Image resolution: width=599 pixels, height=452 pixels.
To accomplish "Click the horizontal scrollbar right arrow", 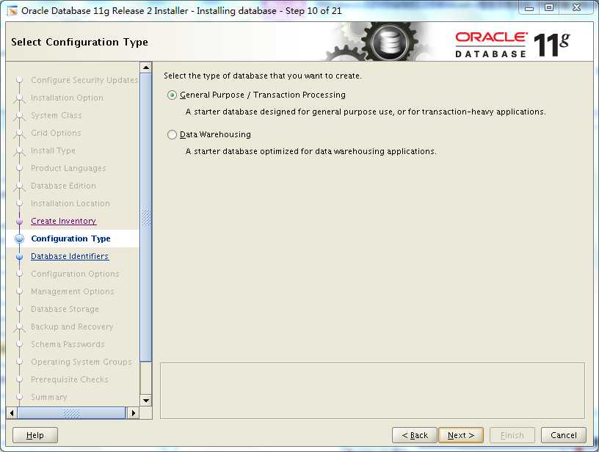I will tap(133, 412).
